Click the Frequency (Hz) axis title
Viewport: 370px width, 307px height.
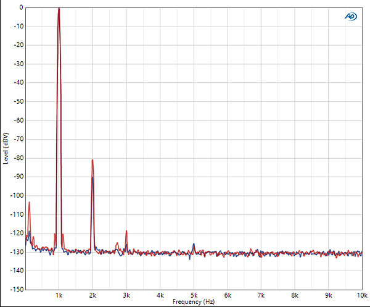[x=194, y=302]
